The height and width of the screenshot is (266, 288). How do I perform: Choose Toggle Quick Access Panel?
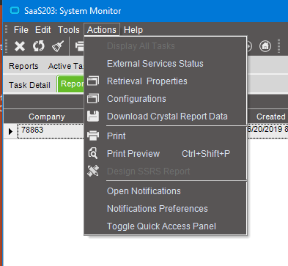(166, 226)
